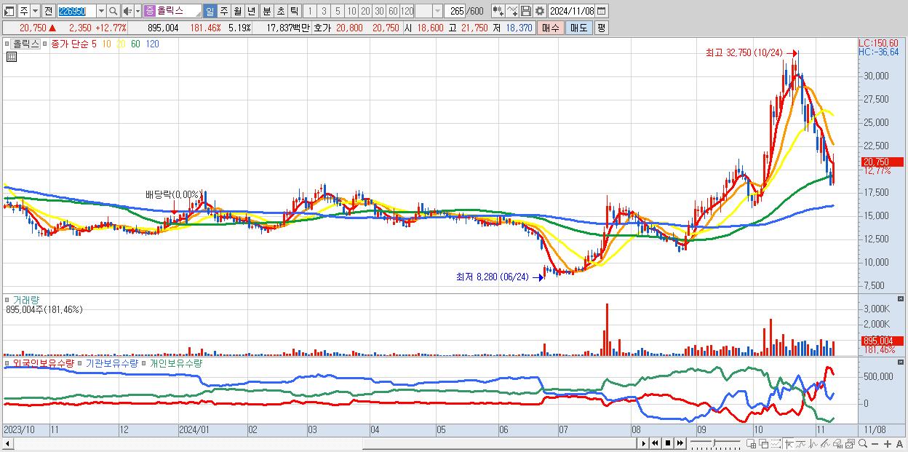Open the 주 stock-type dropdown arrow
Image resolution: width=908 pixels, height=452 pixels.
coord(35,11)
